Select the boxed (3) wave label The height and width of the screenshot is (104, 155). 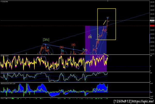90,37
